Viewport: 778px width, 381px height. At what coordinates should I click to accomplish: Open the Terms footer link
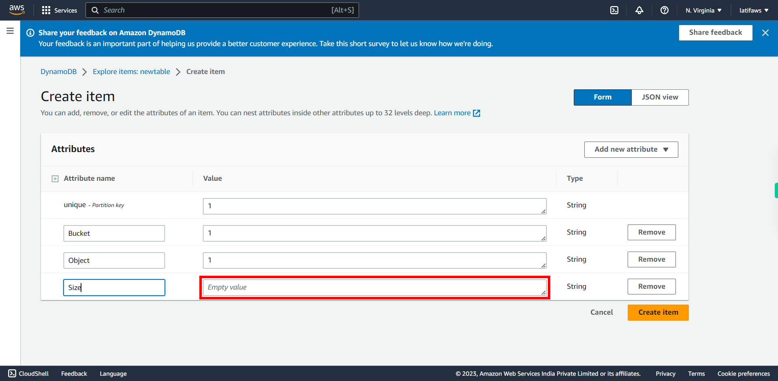(x=696, y=374)
